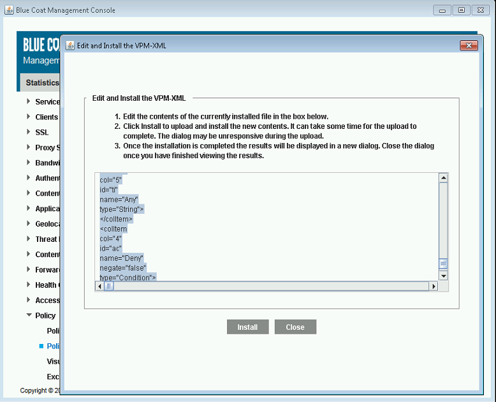Click the Java icon in the Management Console title bar
Image resolution: width=496 pixels, height=402 pixels.
pyautogui.click(x=9, y=10)
